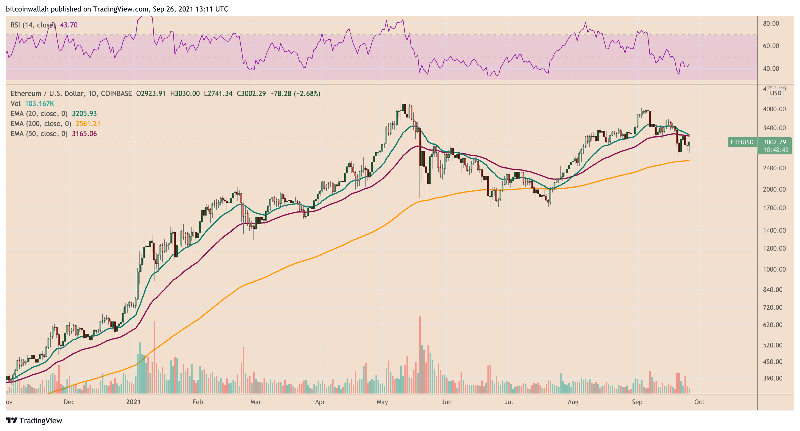Click the Sep label on time axis
The image size is (800, 431).
pyautogui.click(x=637, y=402)
